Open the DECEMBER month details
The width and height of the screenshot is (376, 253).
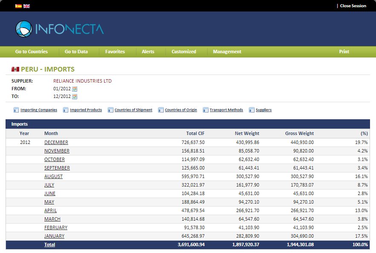56,143
